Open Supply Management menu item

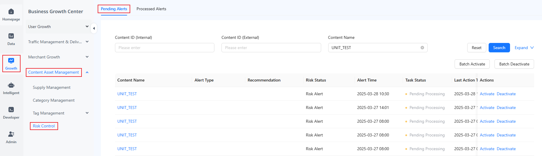point(52,87)
